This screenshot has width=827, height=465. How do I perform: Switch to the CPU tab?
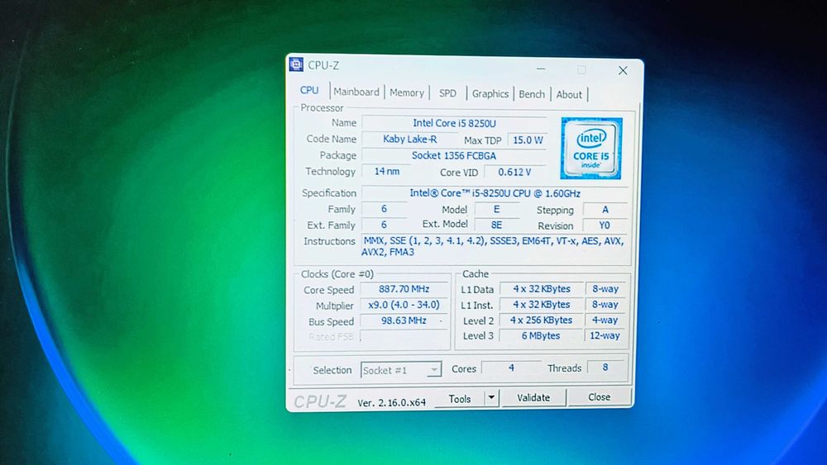[309, 91]
